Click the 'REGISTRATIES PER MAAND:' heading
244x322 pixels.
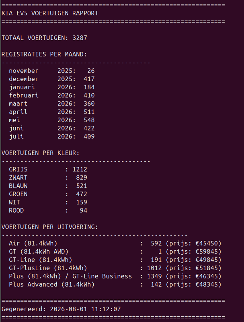coord(44,54)
